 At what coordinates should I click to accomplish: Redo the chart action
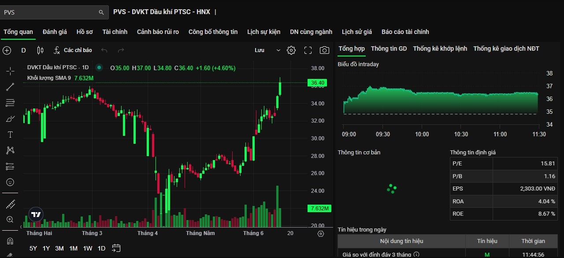click(x=121, y=50)
